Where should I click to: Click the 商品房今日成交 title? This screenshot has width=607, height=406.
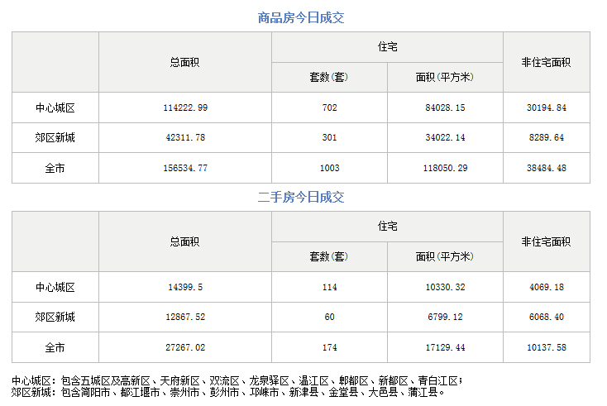pyautogui.click(x=301, y=18)
